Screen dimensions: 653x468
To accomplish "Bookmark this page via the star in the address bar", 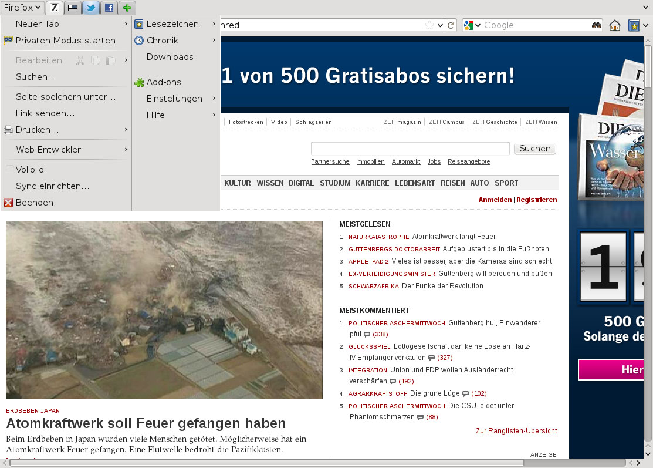I will 430,26.
